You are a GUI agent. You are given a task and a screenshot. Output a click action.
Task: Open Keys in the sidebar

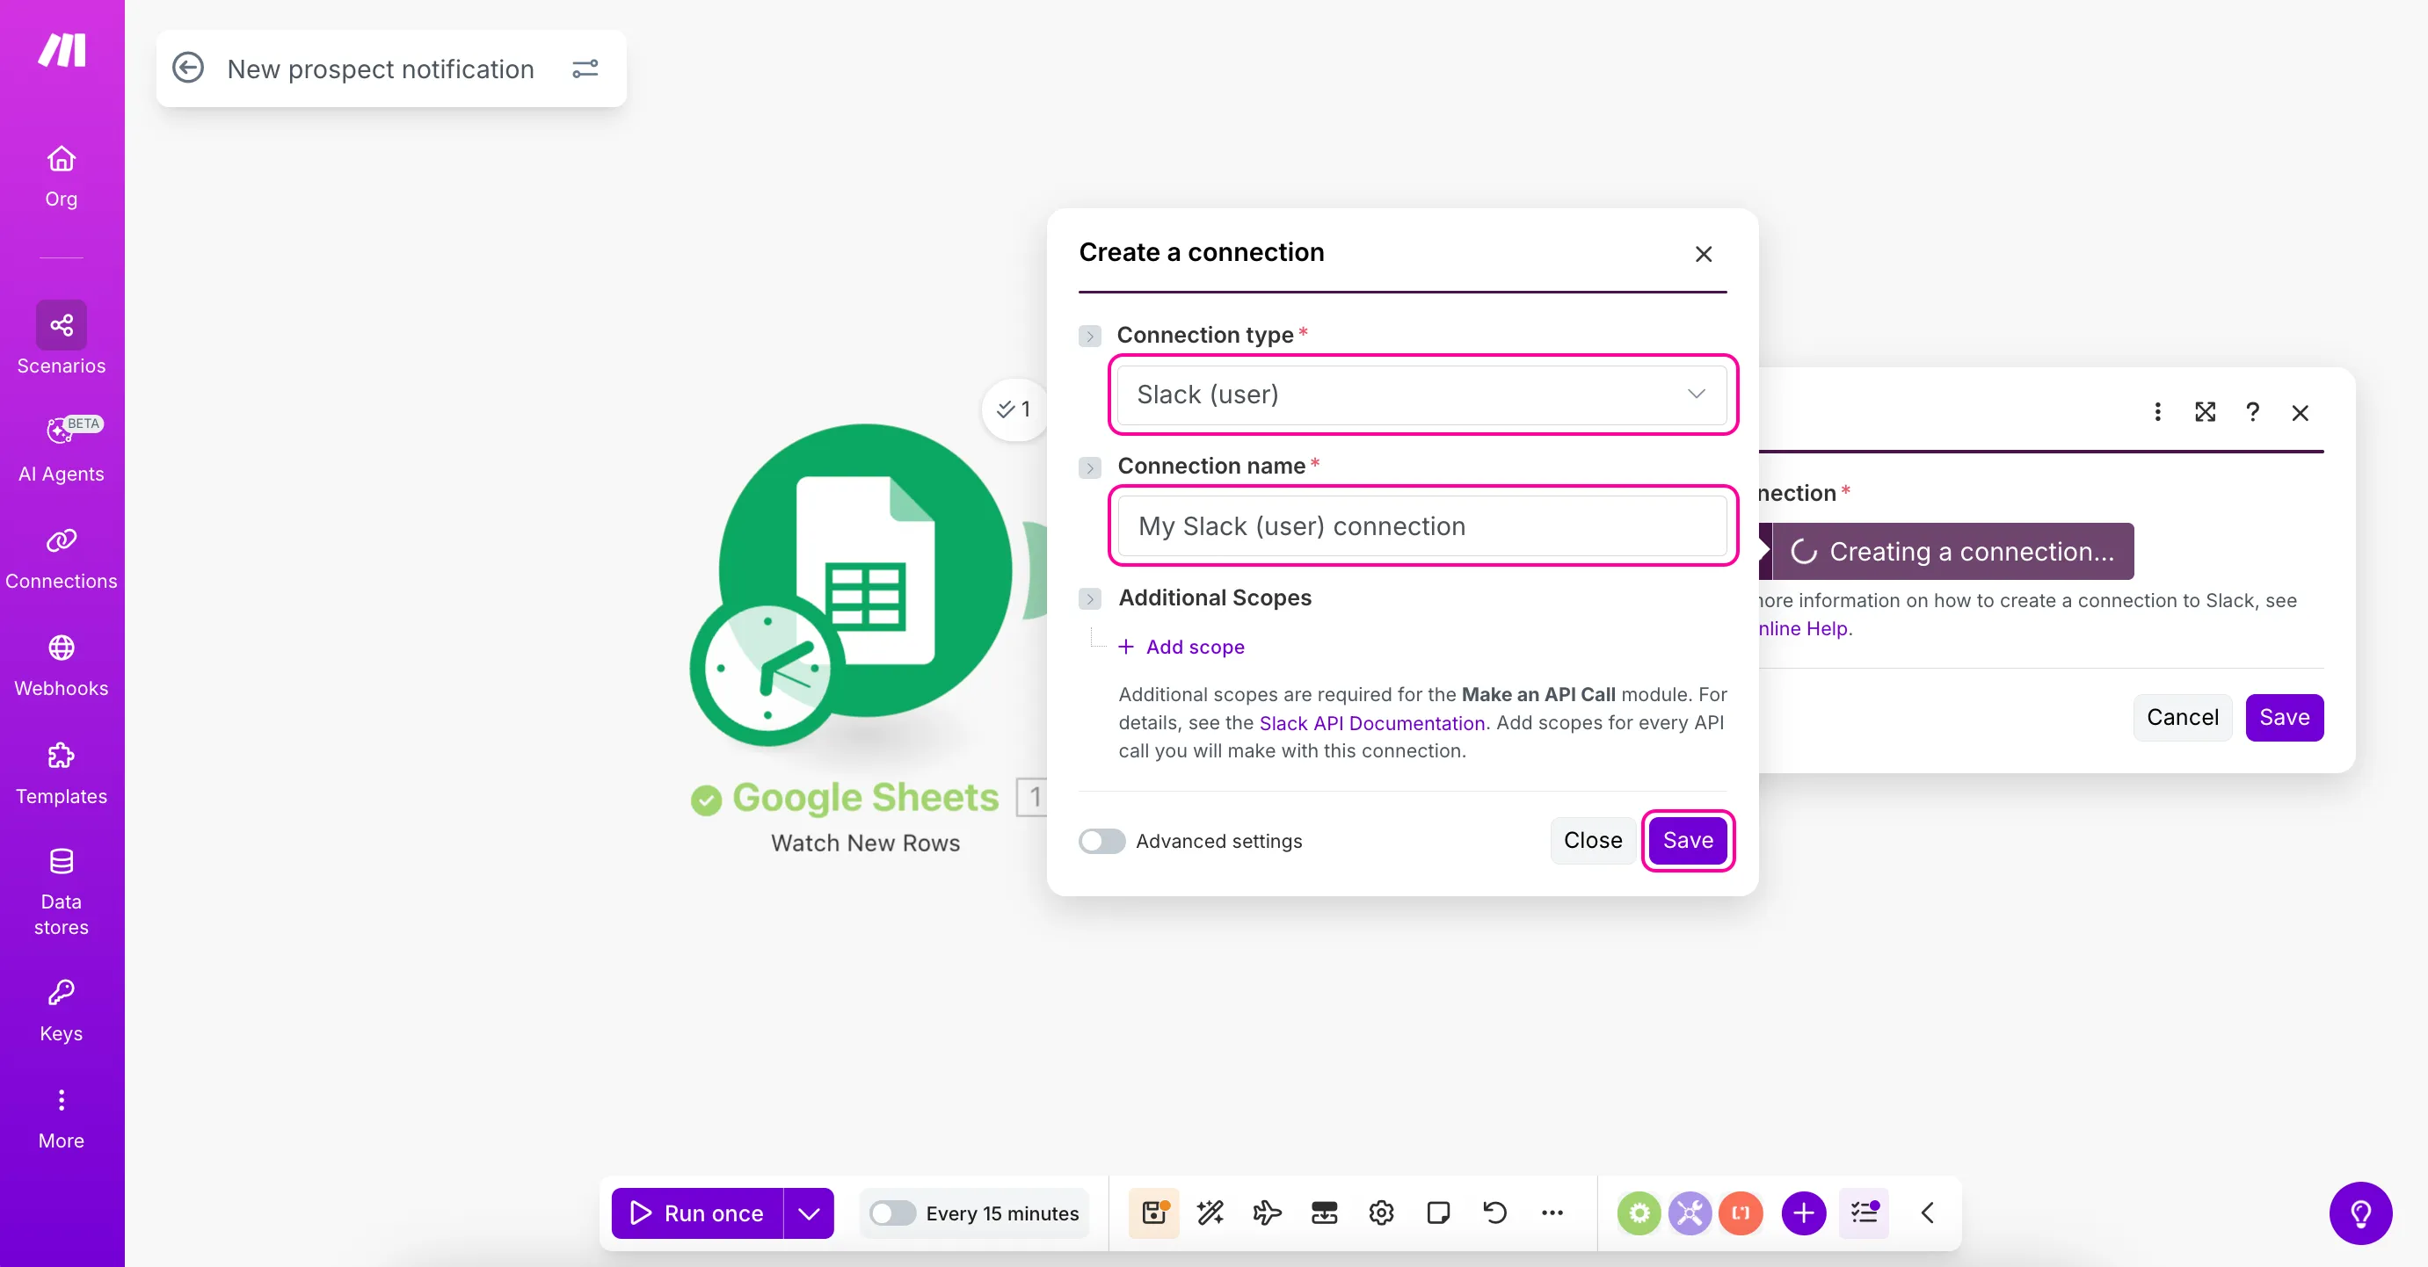point(62,1010)
